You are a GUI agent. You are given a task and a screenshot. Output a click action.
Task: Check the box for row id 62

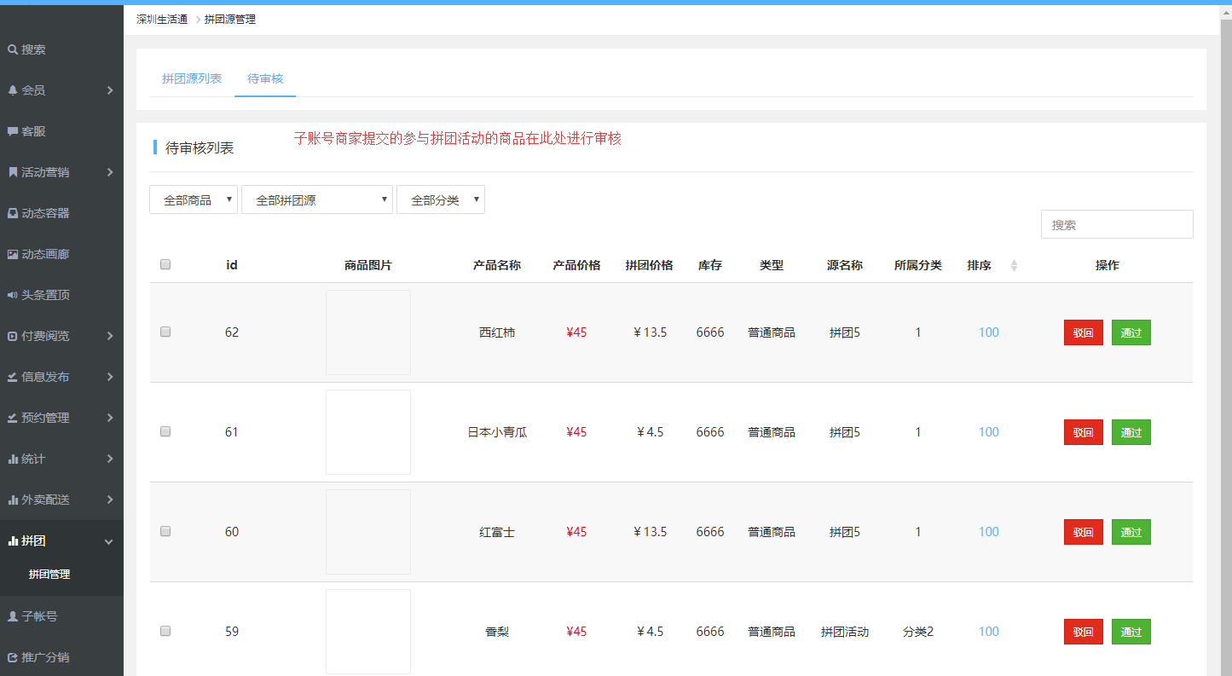(165, 332)
